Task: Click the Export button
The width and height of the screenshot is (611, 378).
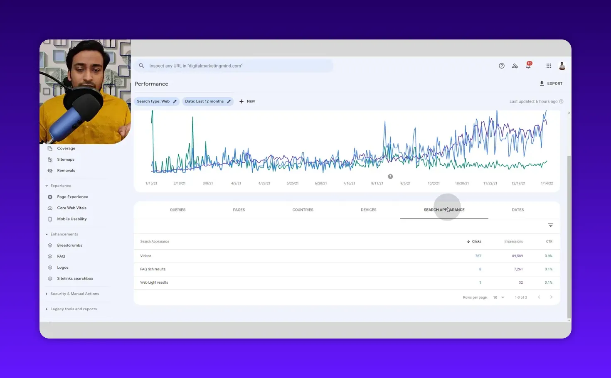Action: pyautogui.click(x=551, y=83)
